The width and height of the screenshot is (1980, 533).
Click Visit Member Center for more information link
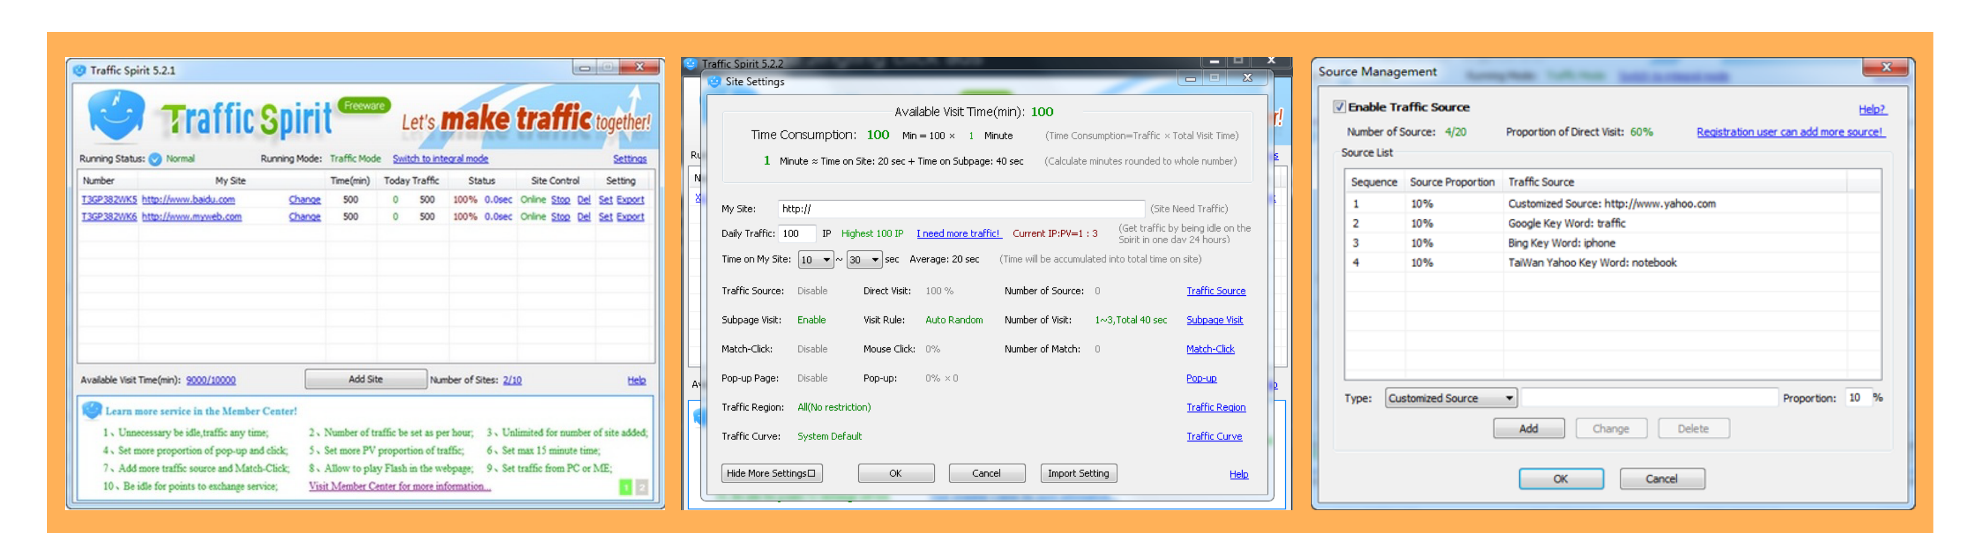(x=400, y=486)
